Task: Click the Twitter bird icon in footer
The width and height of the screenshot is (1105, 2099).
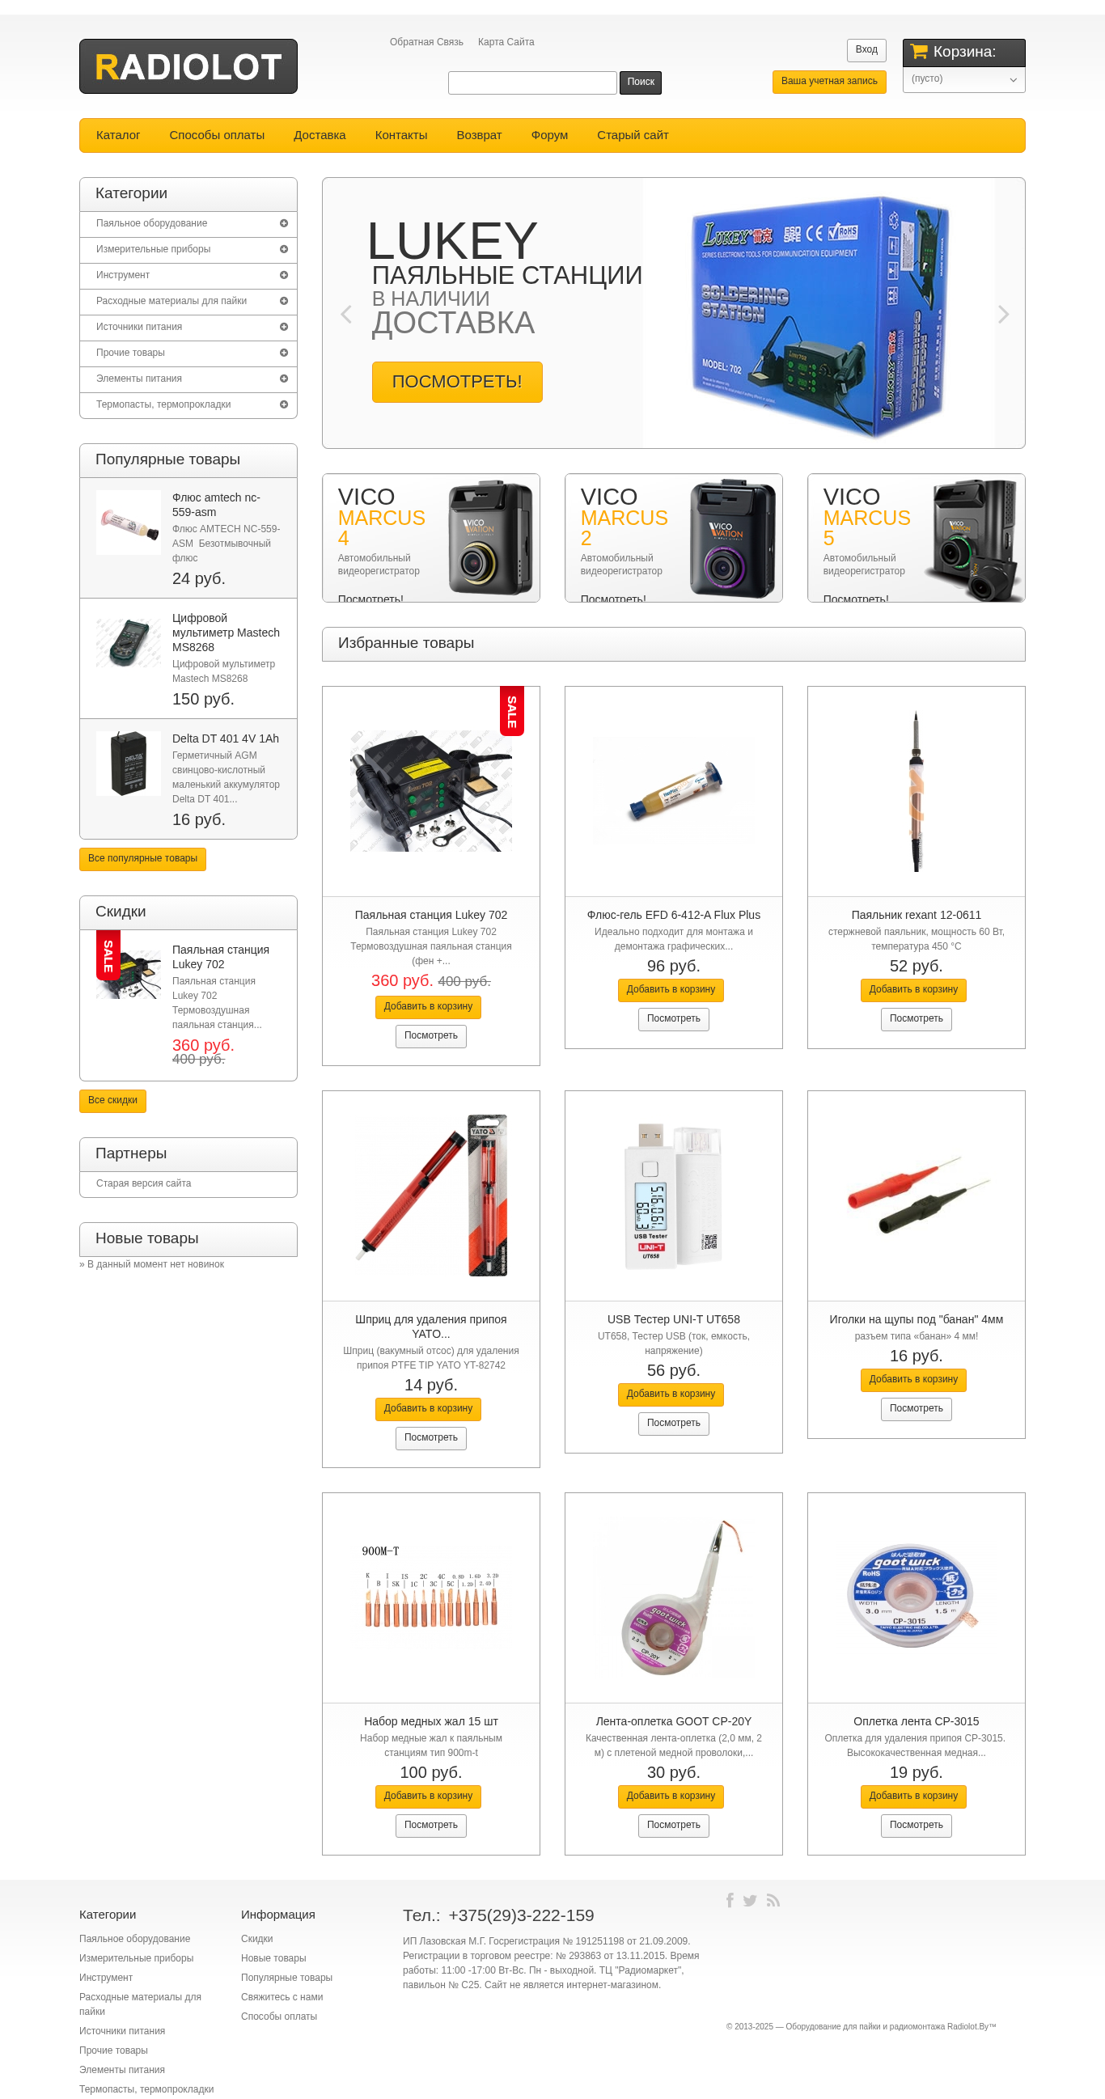Action: pos(750,1900)
